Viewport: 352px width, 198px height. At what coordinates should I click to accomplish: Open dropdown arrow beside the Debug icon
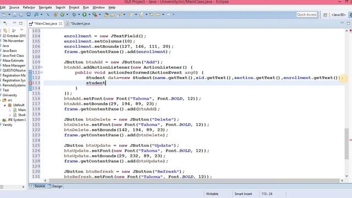tap(79, 15)
